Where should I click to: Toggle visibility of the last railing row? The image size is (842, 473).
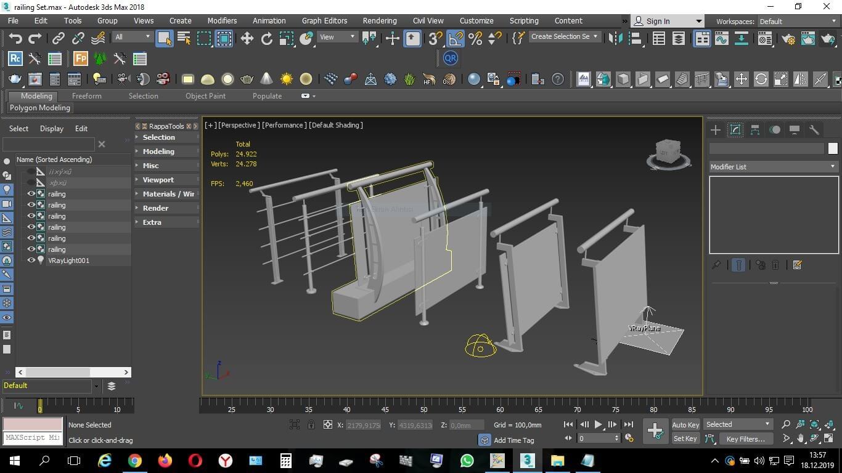pos(31,249)
